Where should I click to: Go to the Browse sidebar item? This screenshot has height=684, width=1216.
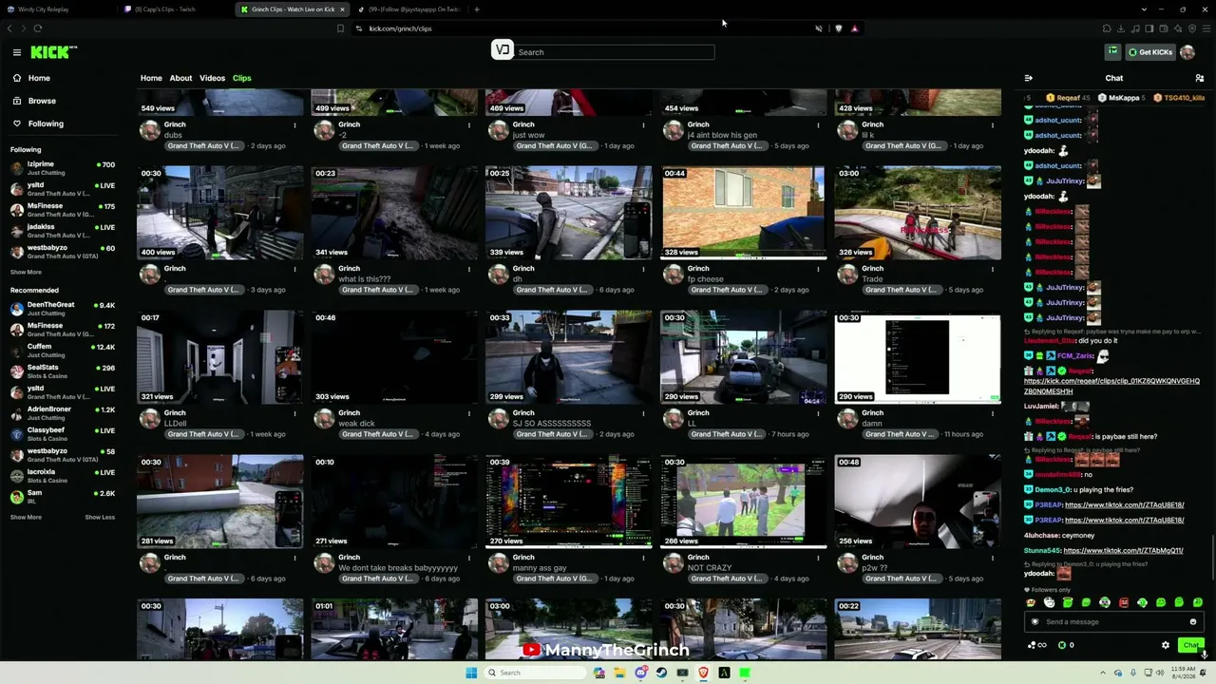click(x=42, y=101)
